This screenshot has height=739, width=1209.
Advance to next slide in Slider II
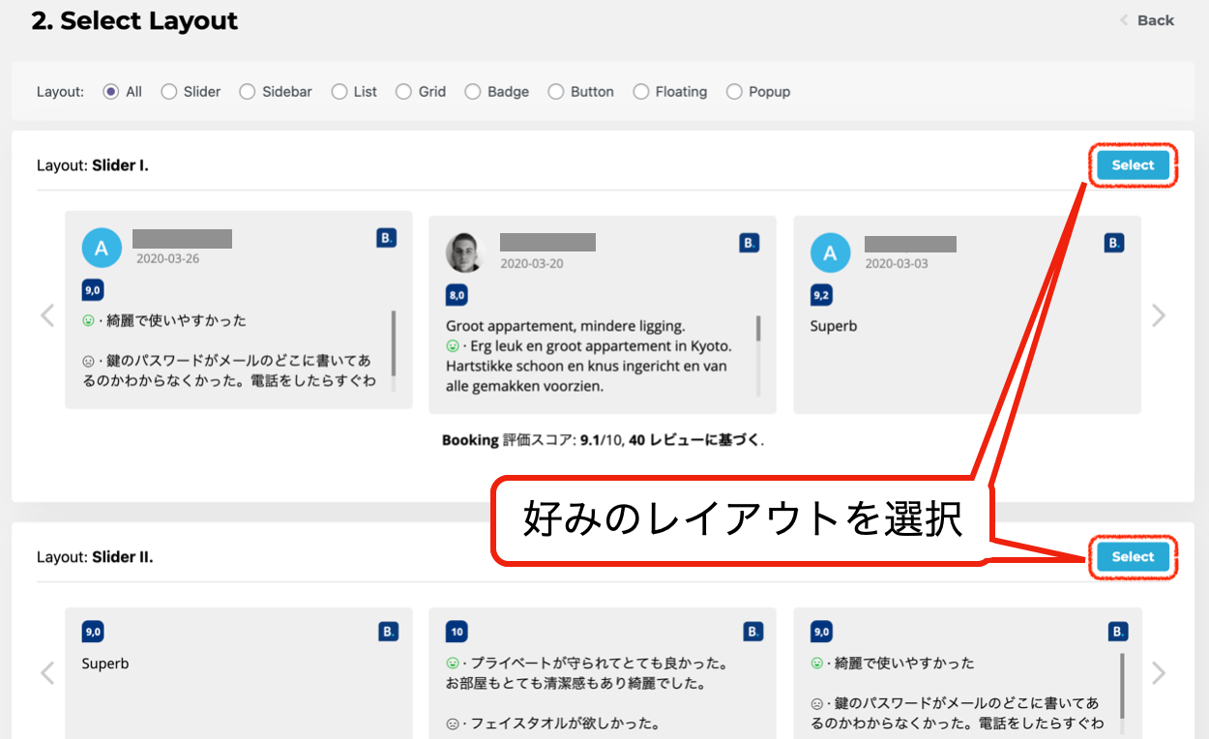click(x=1159, y=673)
